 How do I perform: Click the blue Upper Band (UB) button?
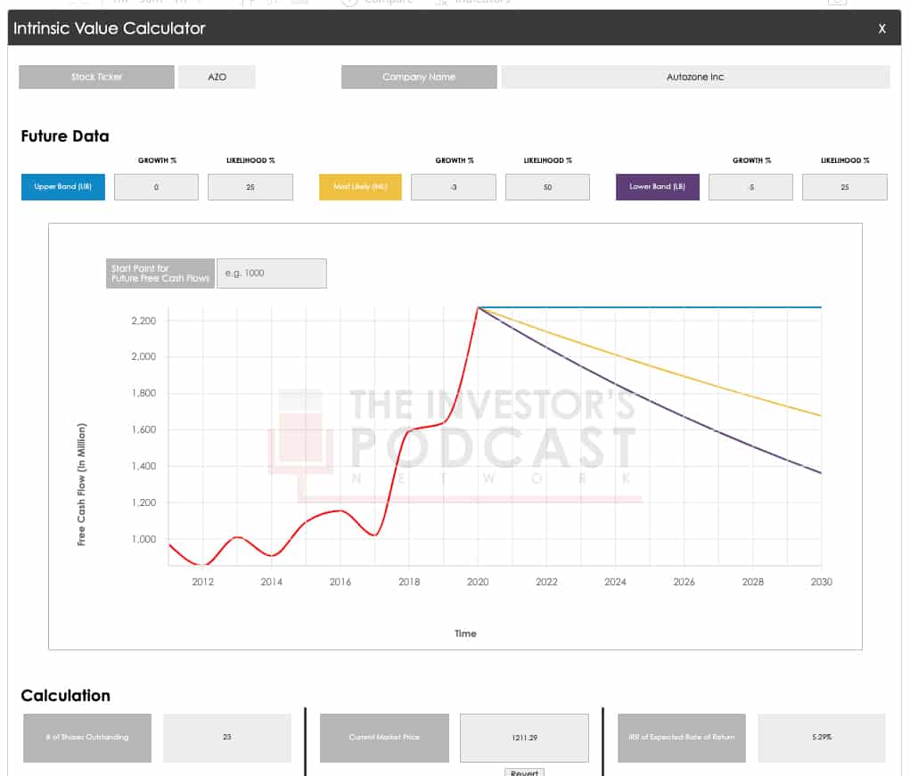[63, 187]
